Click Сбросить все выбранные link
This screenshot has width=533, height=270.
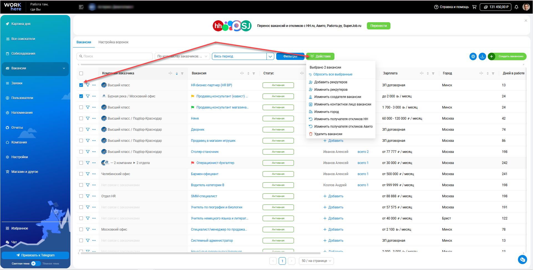coord(333,74)
